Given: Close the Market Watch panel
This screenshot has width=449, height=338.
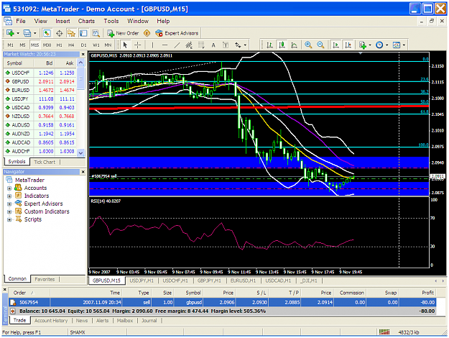Looking at the screenshot, I should pos(83,54).
